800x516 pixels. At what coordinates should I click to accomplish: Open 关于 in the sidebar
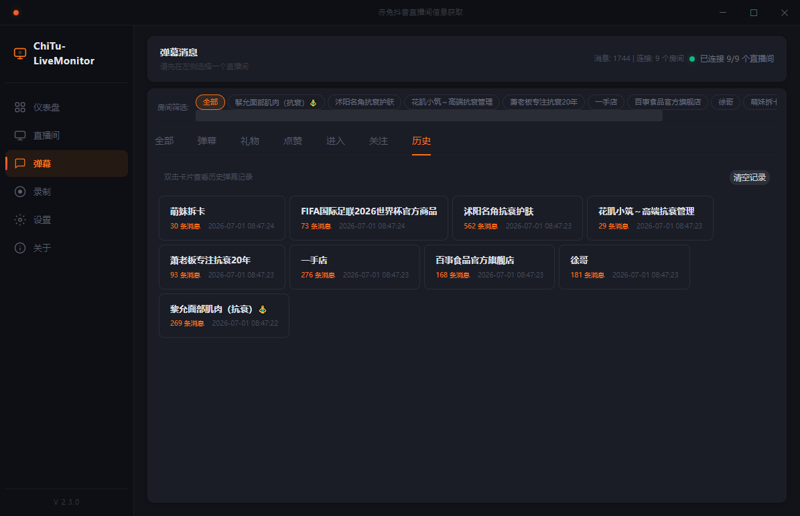tap(66, 248)
